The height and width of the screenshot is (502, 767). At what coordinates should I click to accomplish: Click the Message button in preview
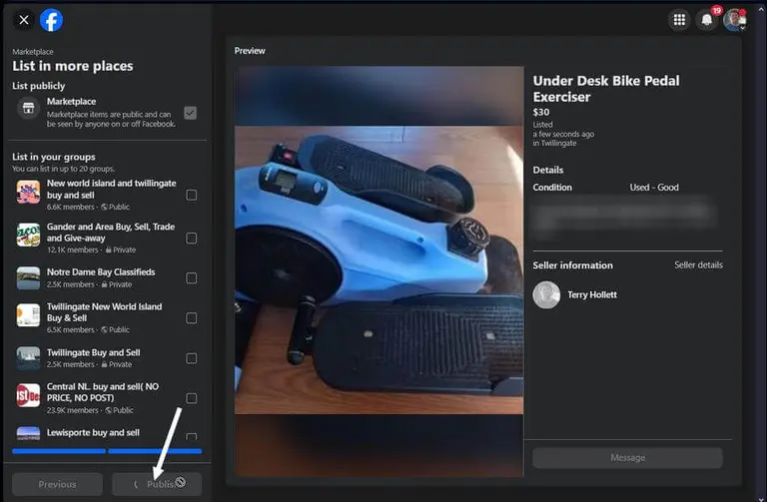click(x=627, y=458)
